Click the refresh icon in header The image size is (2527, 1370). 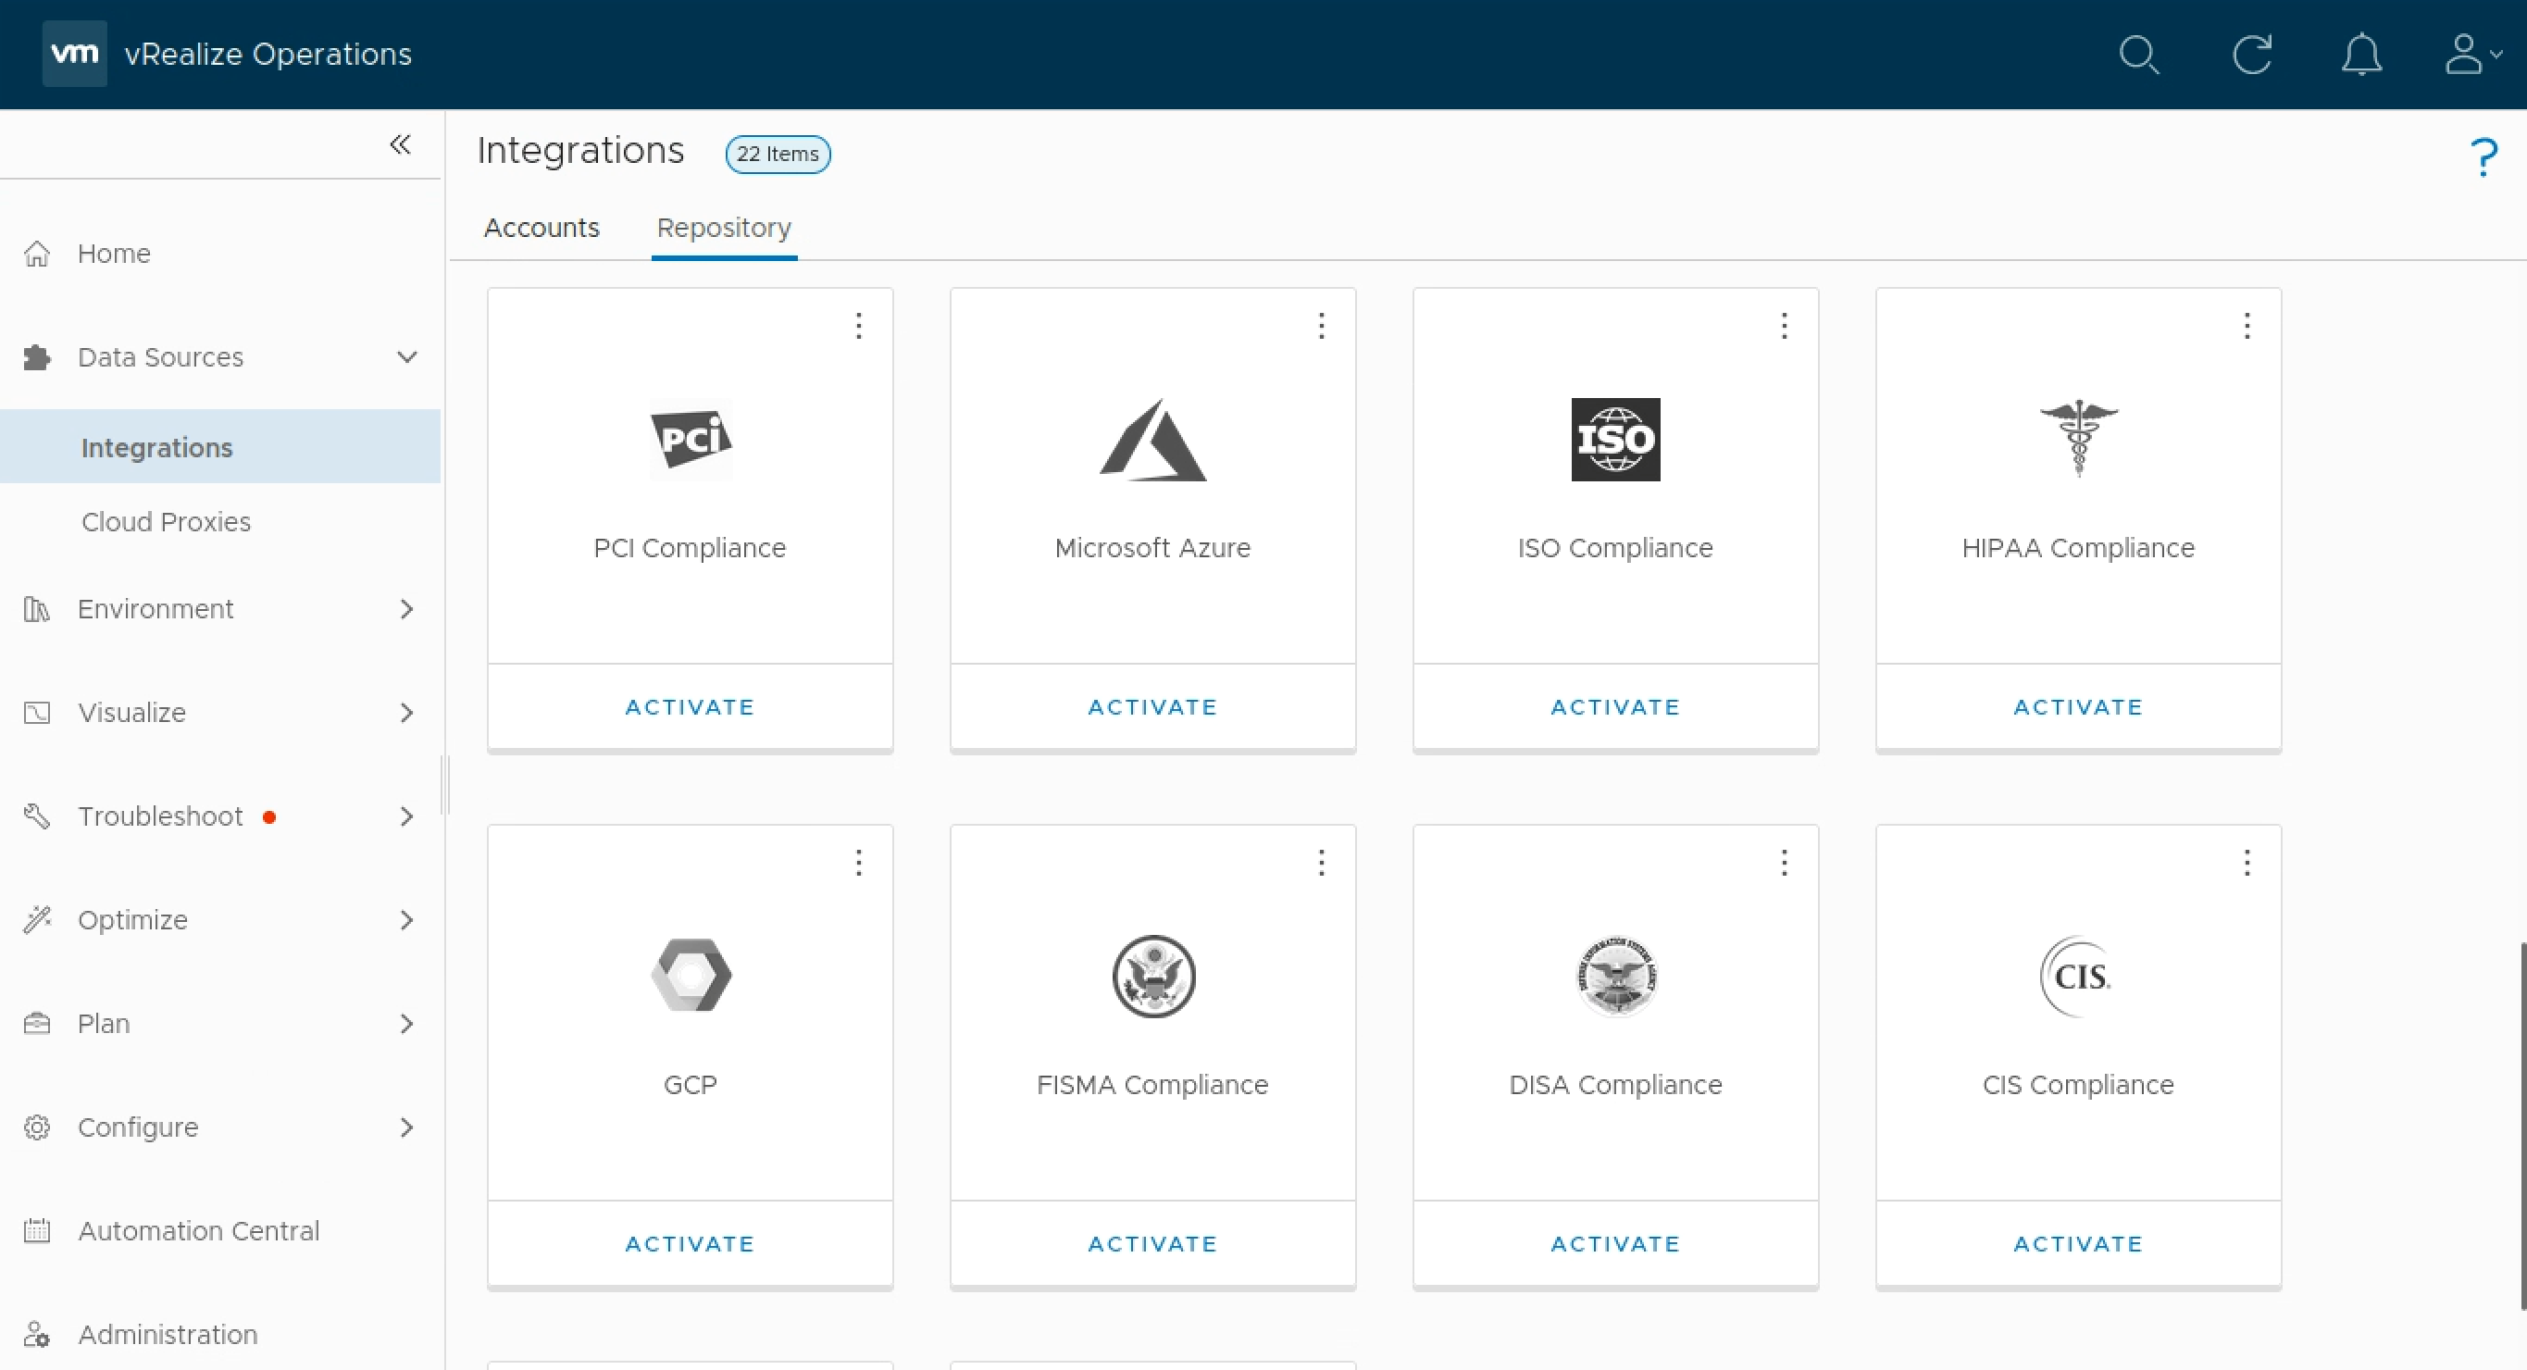[x=2251, y=55]
